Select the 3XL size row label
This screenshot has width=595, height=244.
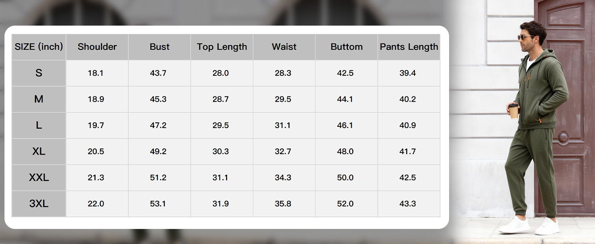point(39,204)
